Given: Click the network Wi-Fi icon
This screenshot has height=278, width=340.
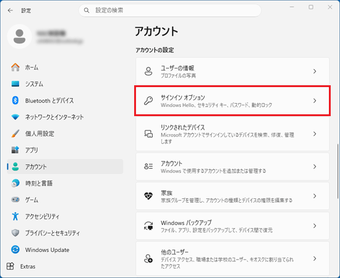Looking at the screenshot, I should point(15,117).
